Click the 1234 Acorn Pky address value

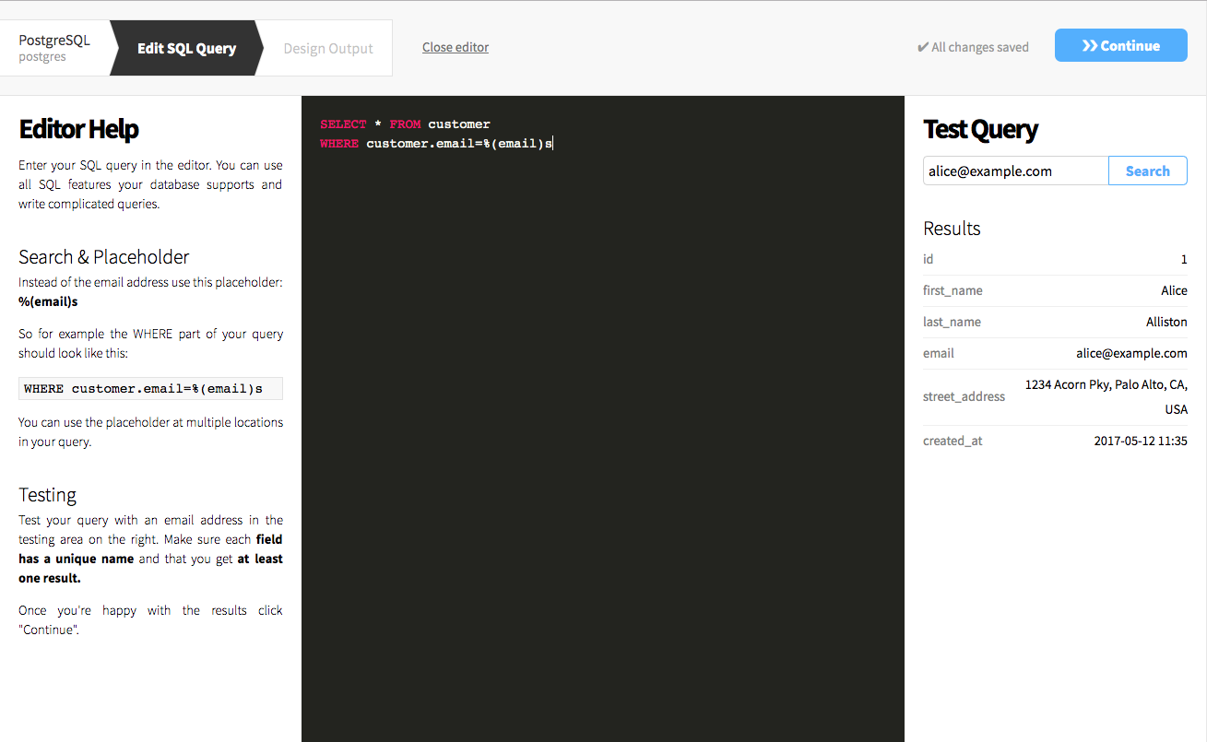1106,396
